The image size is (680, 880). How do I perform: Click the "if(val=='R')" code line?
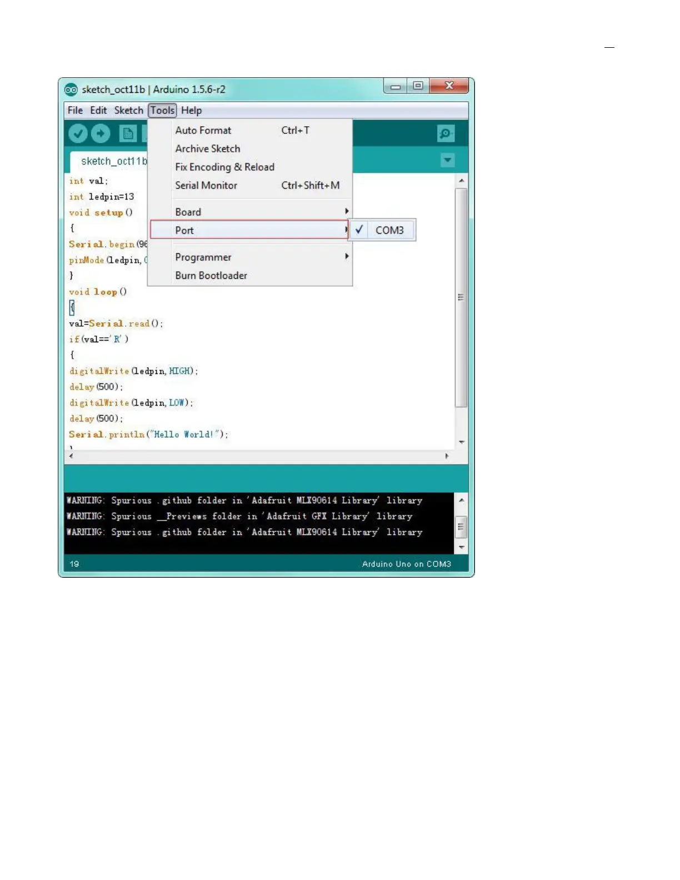coord(99,339)
